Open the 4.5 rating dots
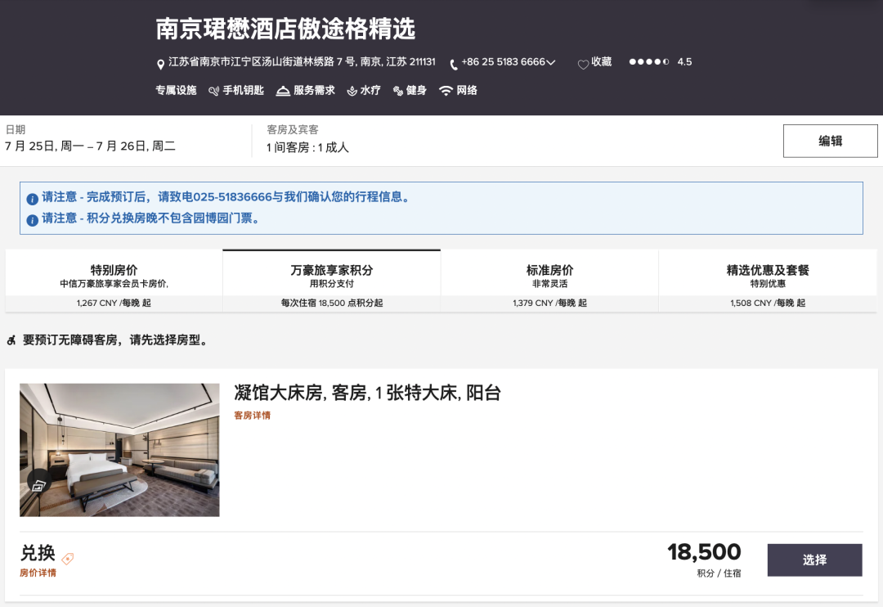 (648, 61)
